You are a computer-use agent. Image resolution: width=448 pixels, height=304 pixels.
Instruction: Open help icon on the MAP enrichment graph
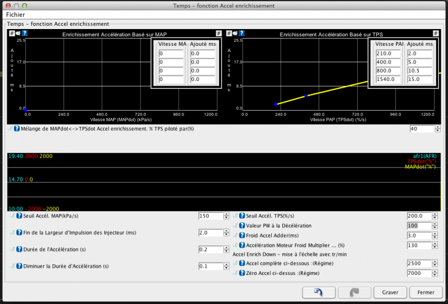25,34
